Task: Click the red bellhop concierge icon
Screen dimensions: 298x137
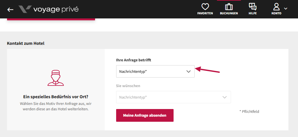Action: tap(56, 78)
